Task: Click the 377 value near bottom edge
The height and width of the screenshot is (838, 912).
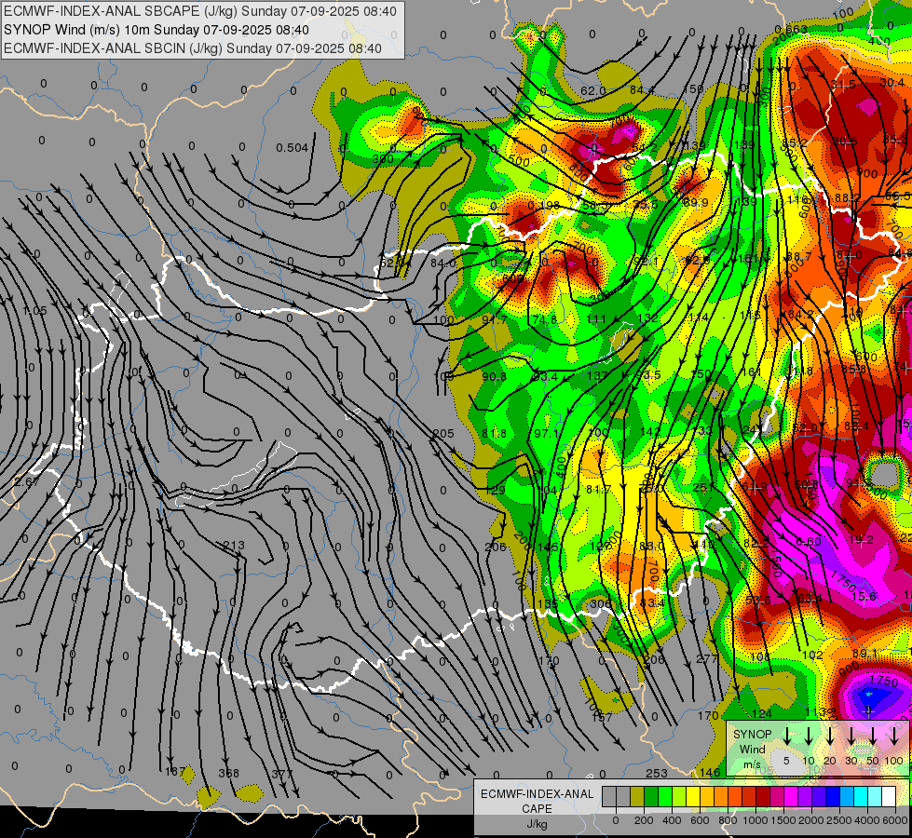Action: point(282,774)
